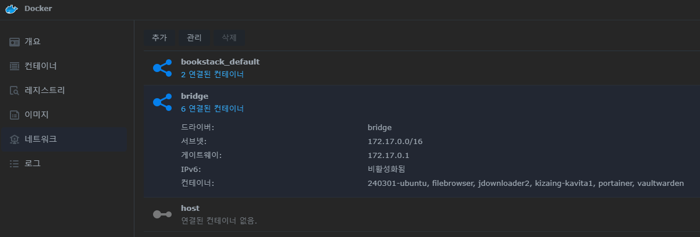Click the 삭제 delete button
700x237 pixels.
(229, 38)
